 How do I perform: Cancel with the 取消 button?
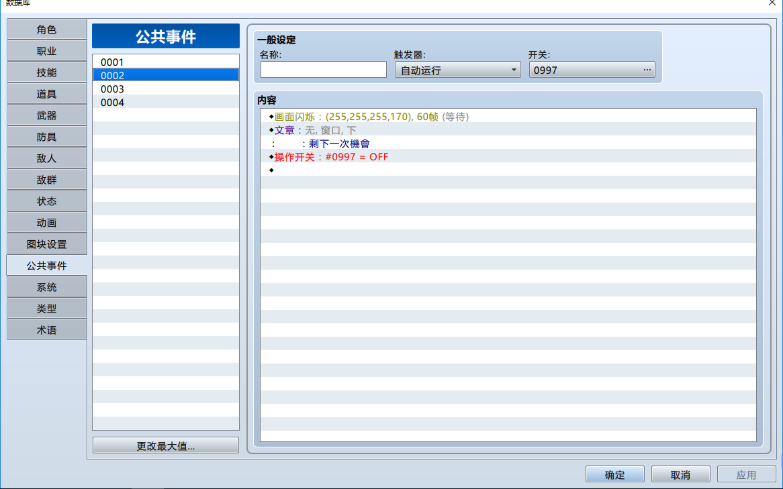(x=681, y=474)
